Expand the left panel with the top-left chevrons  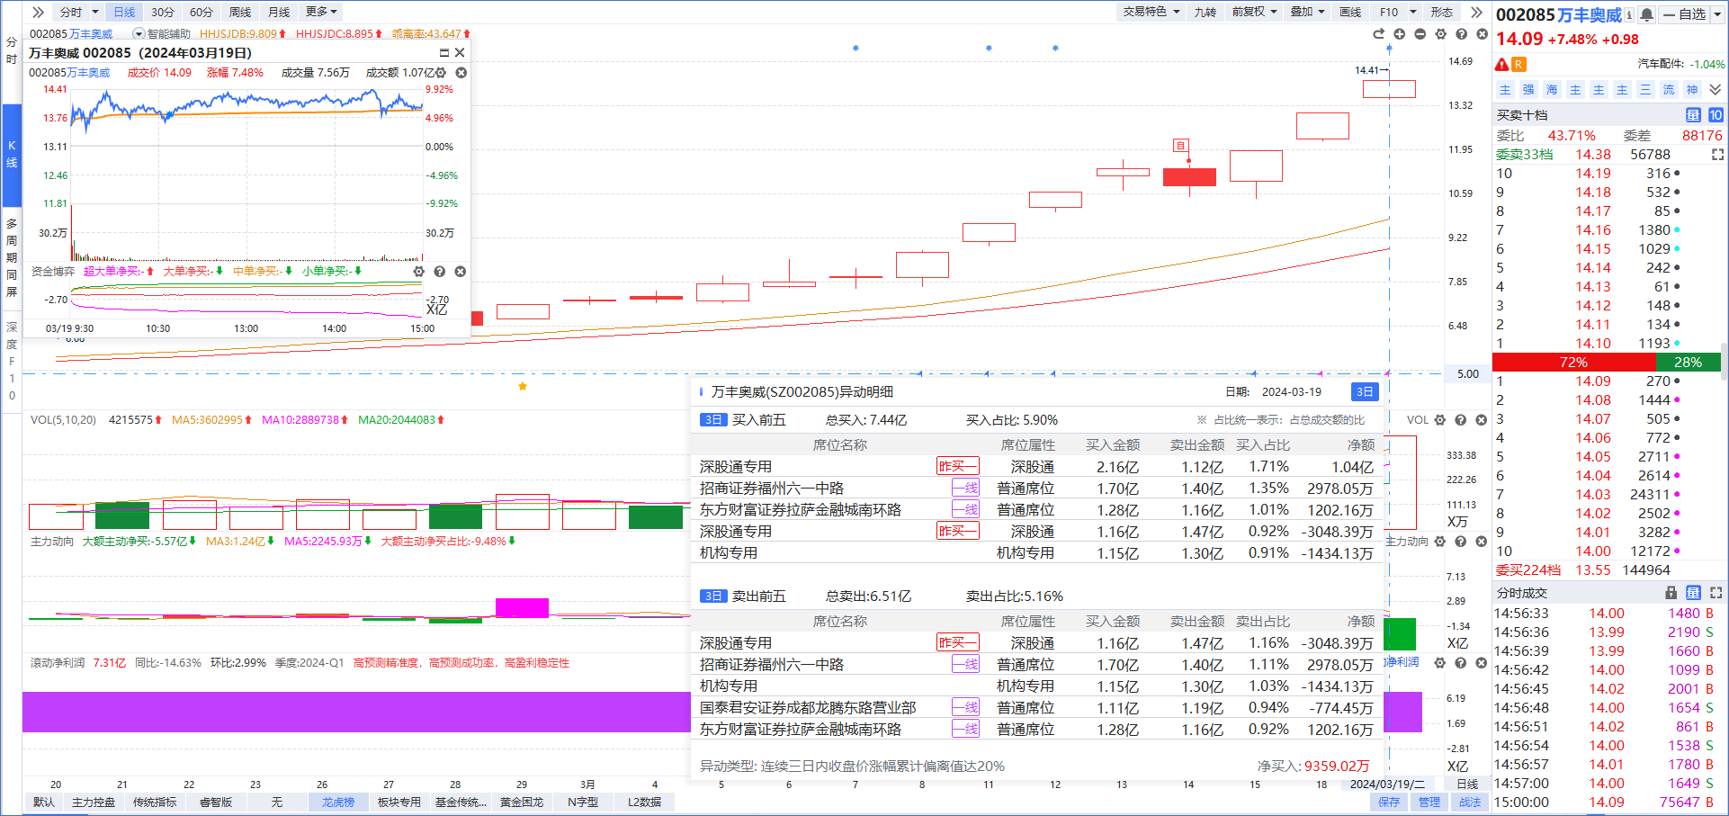[38, 12]
